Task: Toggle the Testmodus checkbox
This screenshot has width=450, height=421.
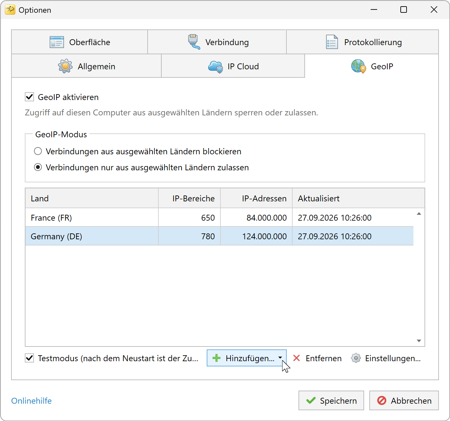Action: click(29, 358)
